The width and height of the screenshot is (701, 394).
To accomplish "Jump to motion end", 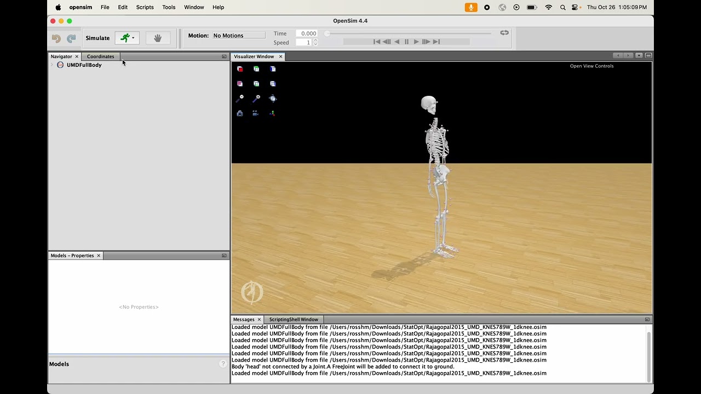I will click(x=436, y=42).
